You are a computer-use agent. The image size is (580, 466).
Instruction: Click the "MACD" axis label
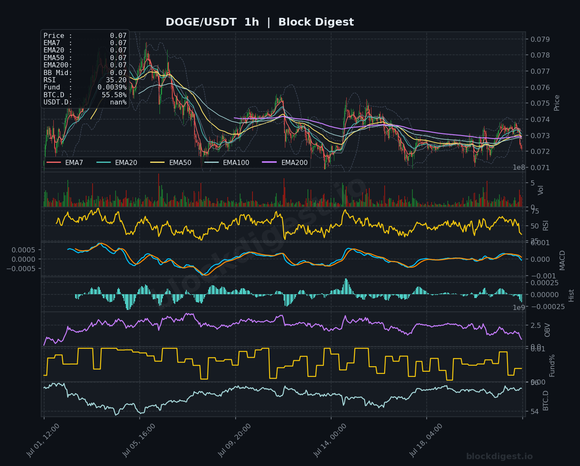tap(562, 260)
